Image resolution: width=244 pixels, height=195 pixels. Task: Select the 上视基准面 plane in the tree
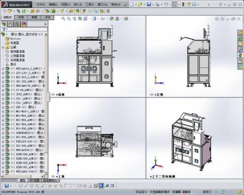click(17, 56)
